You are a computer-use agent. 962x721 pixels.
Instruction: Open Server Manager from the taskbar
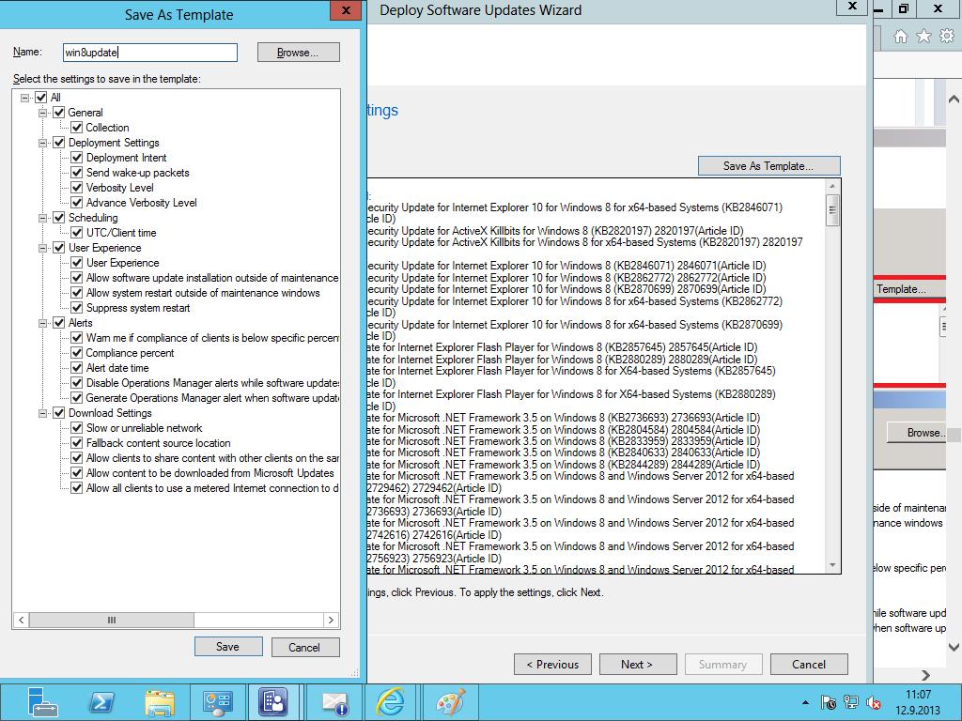41,702
